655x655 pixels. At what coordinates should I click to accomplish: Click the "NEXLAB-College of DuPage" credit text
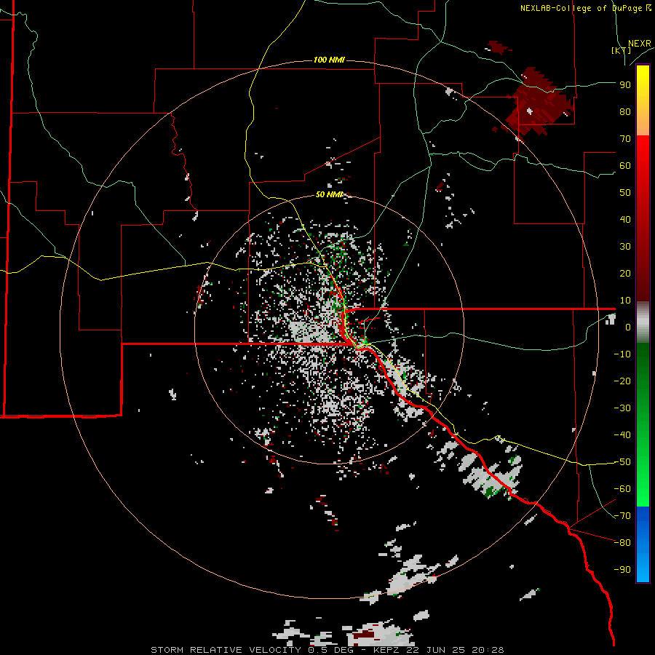581,8
